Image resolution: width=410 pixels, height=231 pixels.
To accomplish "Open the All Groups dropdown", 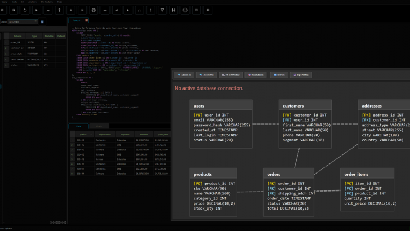I will tap(21, 22).
